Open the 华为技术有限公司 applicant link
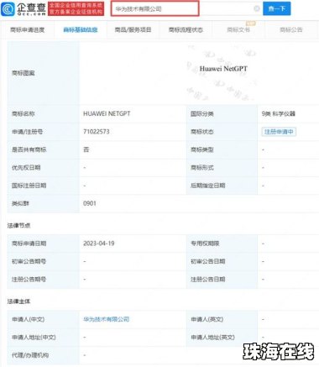The image size is (319, 367). pos(107,319)
